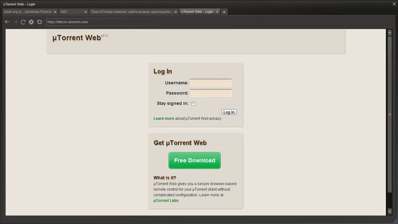This screenshot has width=398, height=224.
Task: Click the 'Username:' label
Action: (177, 83)
